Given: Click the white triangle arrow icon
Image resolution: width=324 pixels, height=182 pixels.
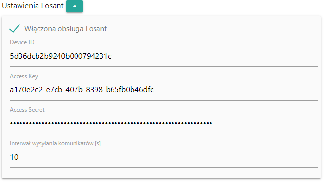Looking at the screenshot, I should coord(75,6).
